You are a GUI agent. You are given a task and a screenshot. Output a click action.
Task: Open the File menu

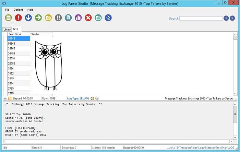7,10
